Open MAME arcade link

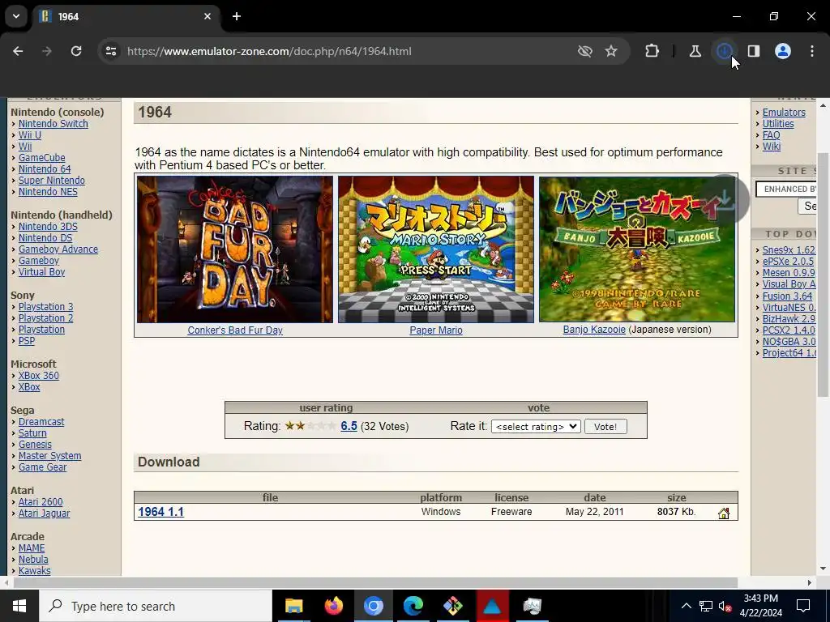32,548
